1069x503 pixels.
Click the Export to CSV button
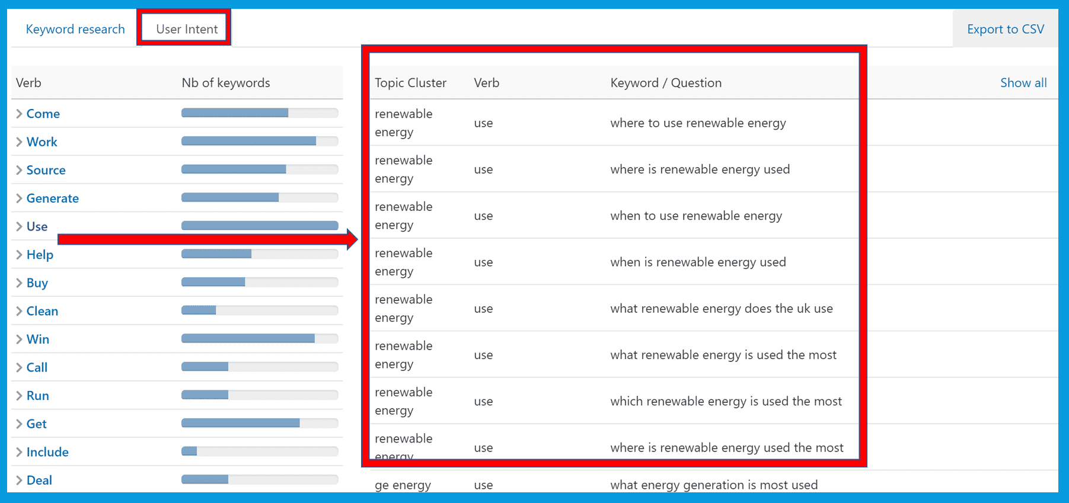point(1006,29)
